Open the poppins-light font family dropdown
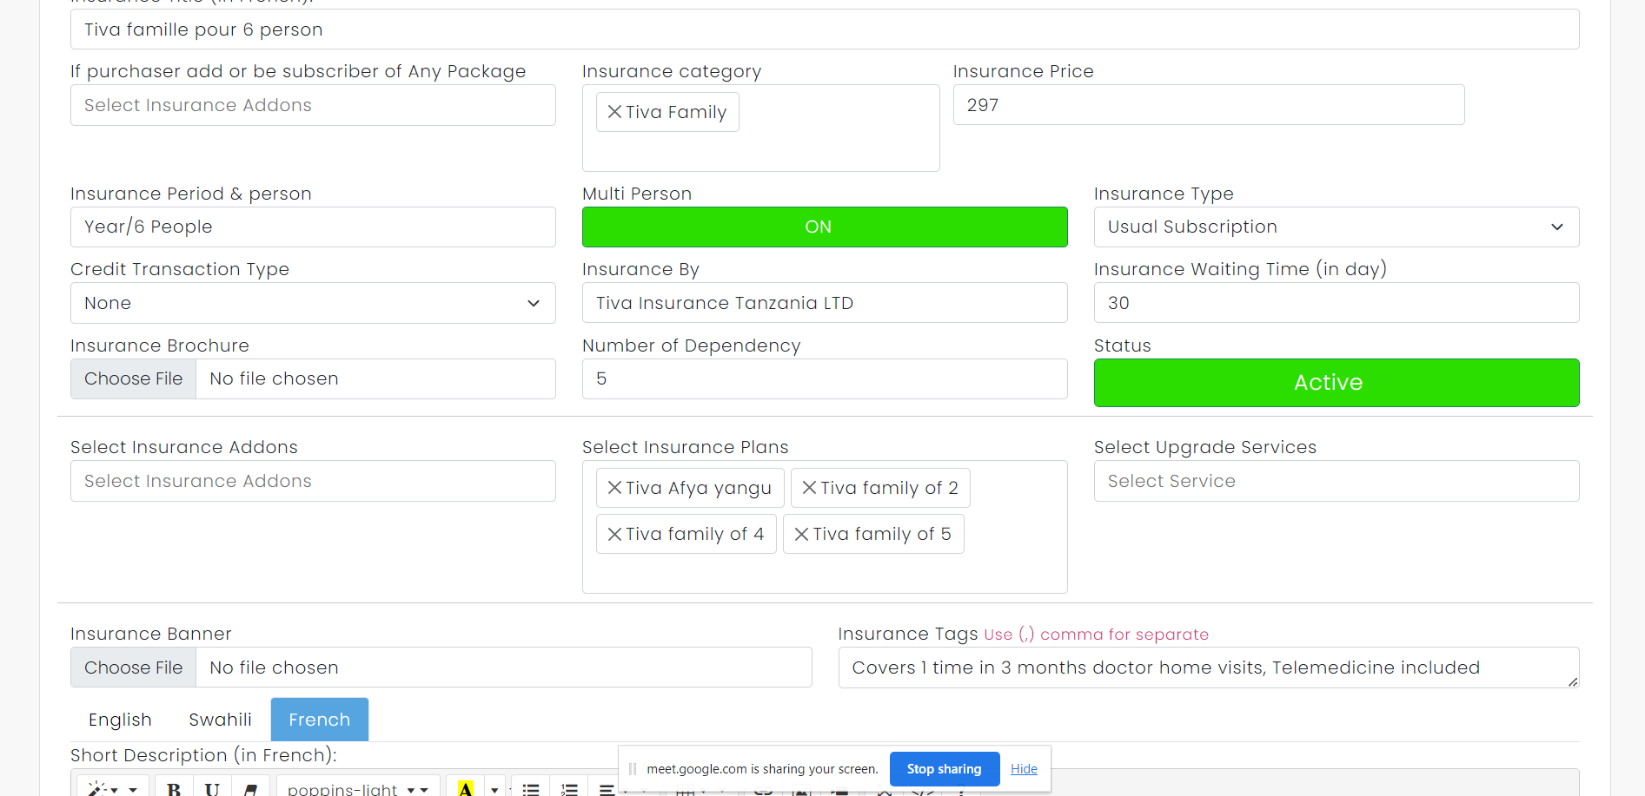The image size is (1645, 796). (x=357, y=789)
